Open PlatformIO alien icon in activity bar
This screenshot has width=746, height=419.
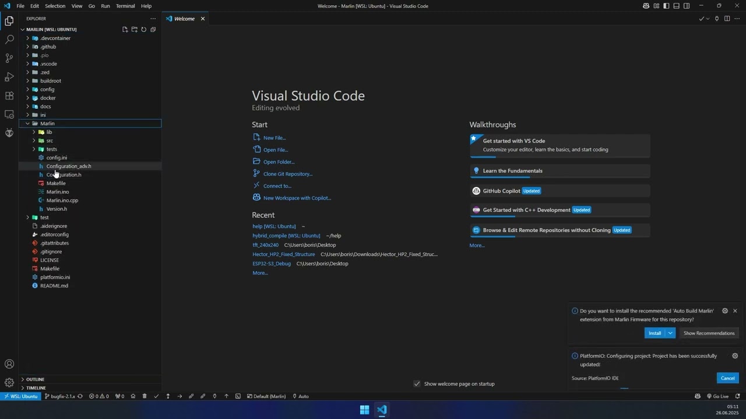click(x=9, y=133)
